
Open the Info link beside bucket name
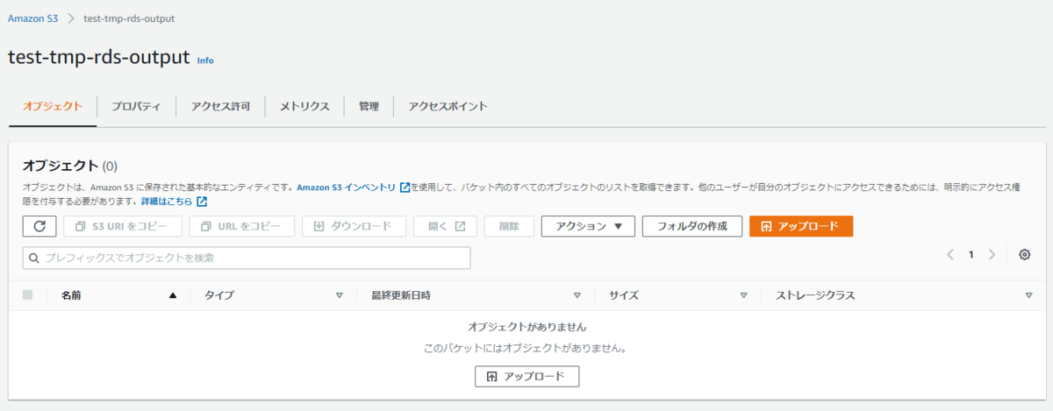point(205,60)
